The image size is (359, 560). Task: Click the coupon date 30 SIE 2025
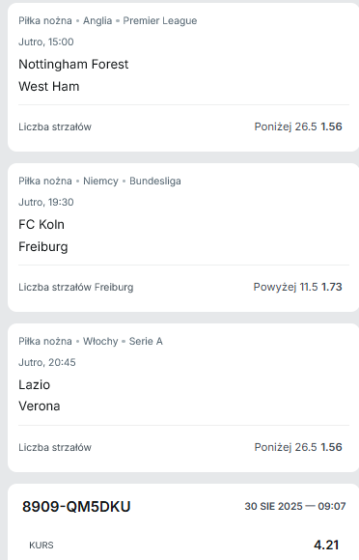[x=273, y=506]
